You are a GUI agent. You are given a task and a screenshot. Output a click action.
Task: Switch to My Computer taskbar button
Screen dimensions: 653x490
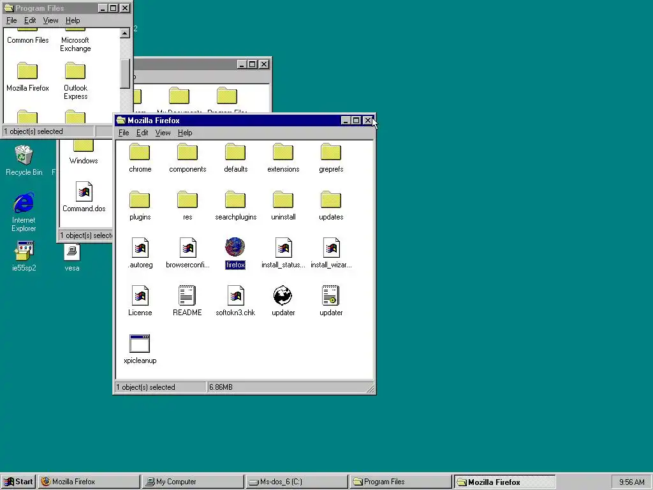pos(193,482)
